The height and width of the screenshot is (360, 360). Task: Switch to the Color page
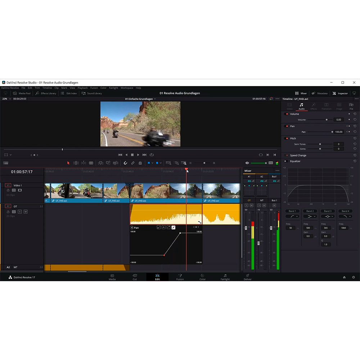click(202, 277)
